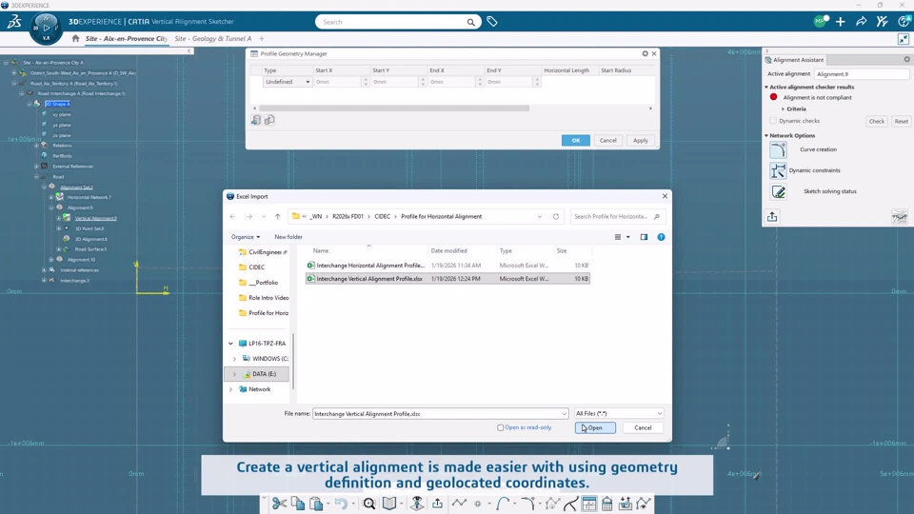914x514 pixels.
Task: Click the home icon beside site tabs
Action: tap(75, 38)
